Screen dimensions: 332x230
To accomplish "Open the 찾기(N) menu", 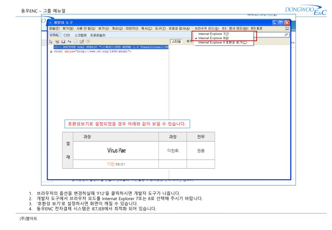I will click(x=68, y=28).
